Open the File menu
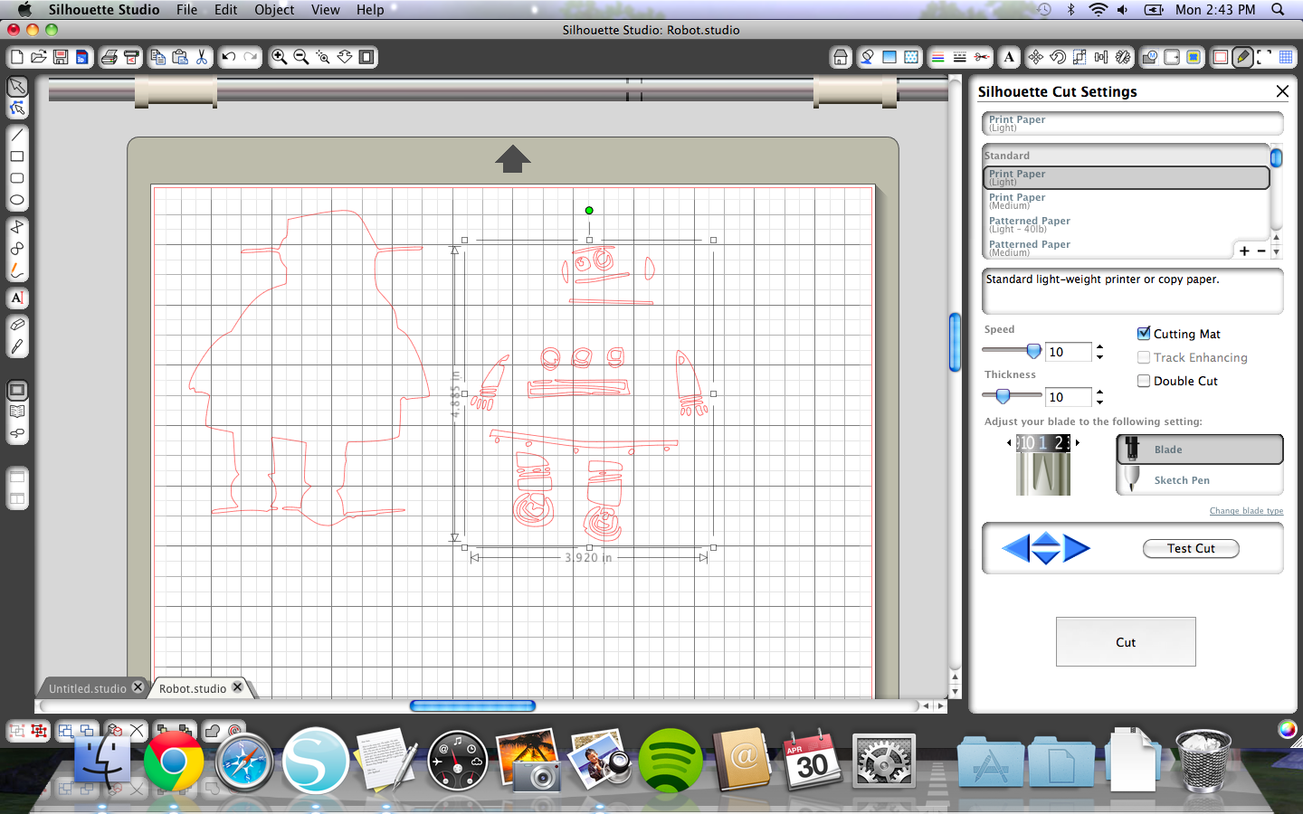The height and width of the screenshot is (814, 1303). (186, 9)
